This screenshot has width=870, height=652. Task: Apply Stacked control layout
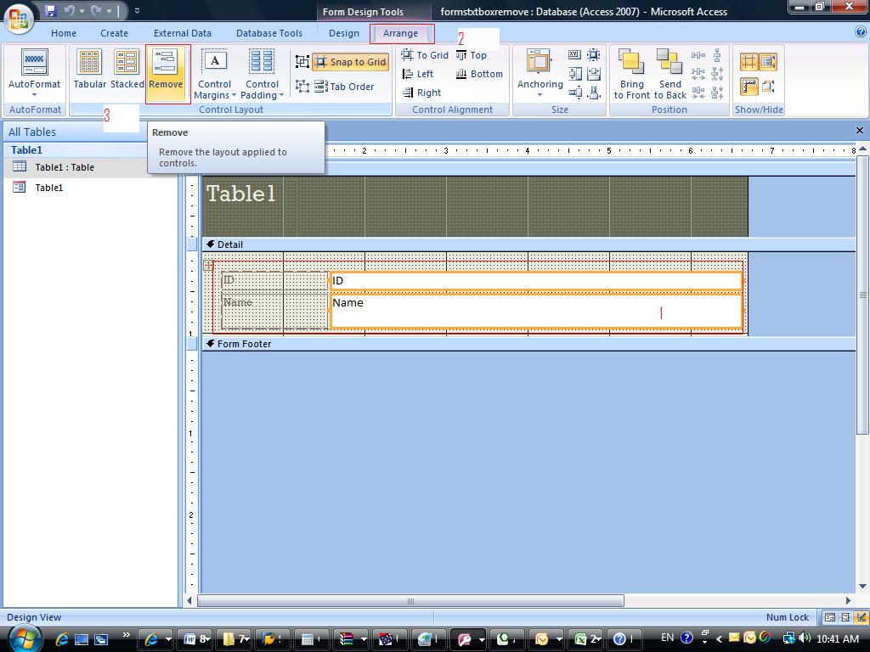tap(127, 69)
